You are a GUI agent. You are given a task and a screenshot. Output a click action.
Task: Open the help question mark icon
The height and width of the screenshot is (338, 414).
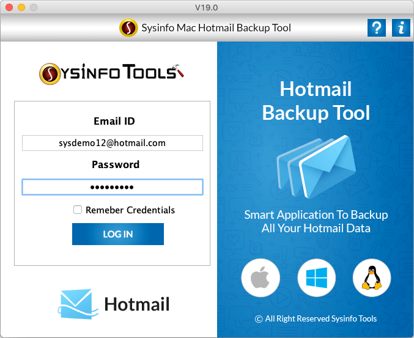pyautogui.click(x=377, y=28)
